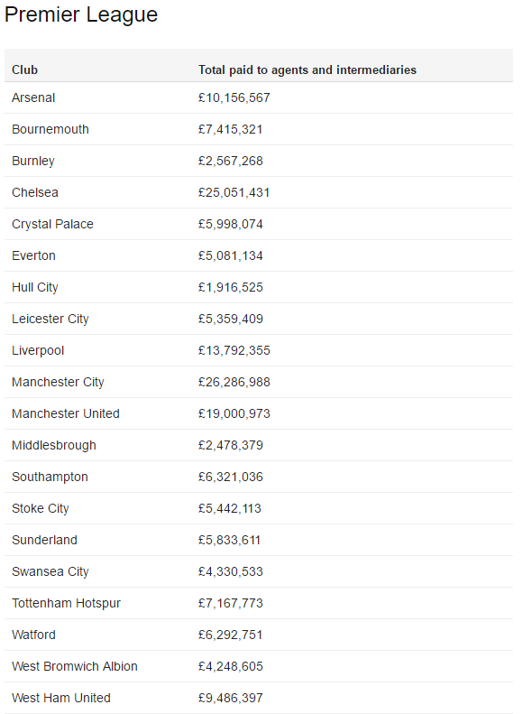This screenshot has width=523, height=714.
Task: Click Burnley's £2,567,268 amount
Action: [230, 162]
